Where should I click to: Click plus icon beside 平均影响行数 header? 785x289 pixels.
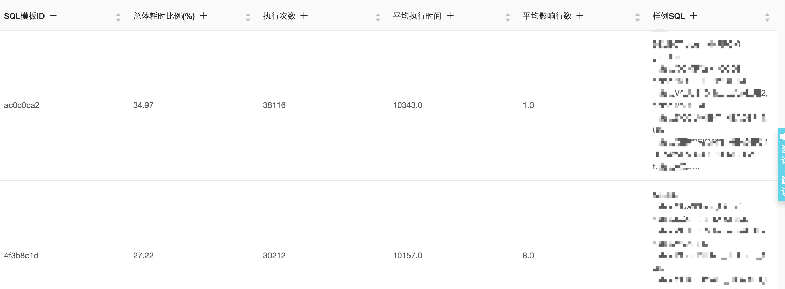(x=580, y=16)
